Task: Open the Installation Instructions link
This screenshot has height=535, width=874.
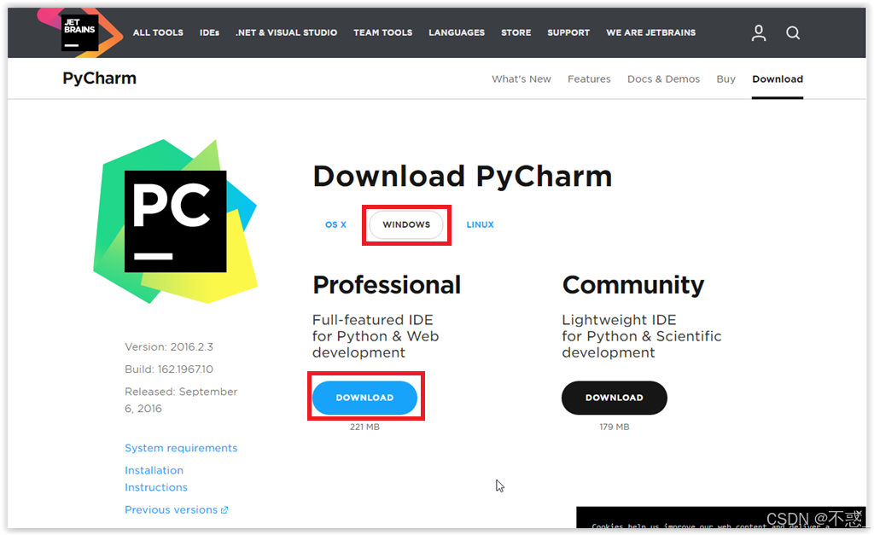Action: [156, 479]
